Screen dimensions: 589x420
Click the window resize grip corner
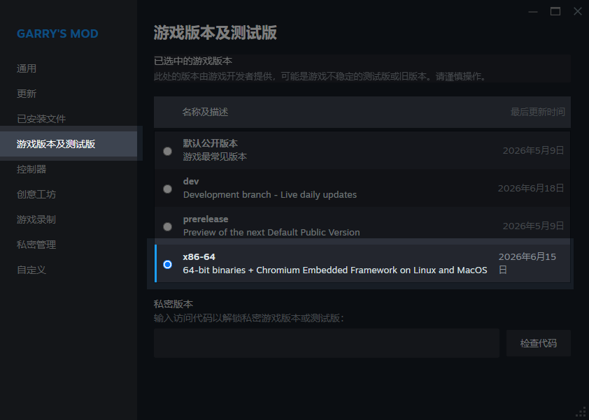(x=581, y=412)
